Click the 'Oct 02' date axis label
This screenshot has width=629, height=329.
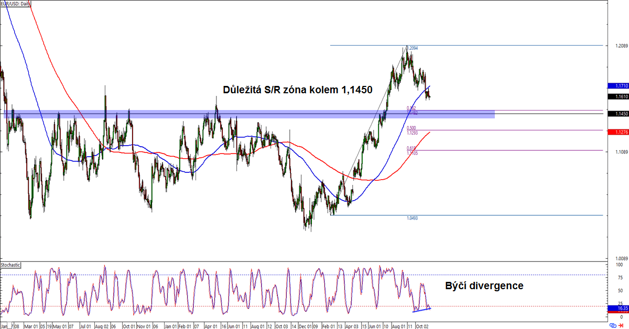pos(422,325)
